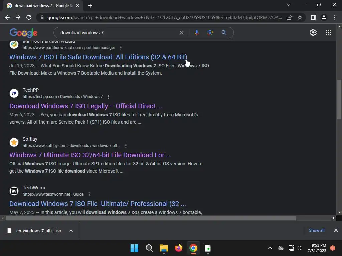
Task: Share this page from the address bar
Action: click(289, 17)
